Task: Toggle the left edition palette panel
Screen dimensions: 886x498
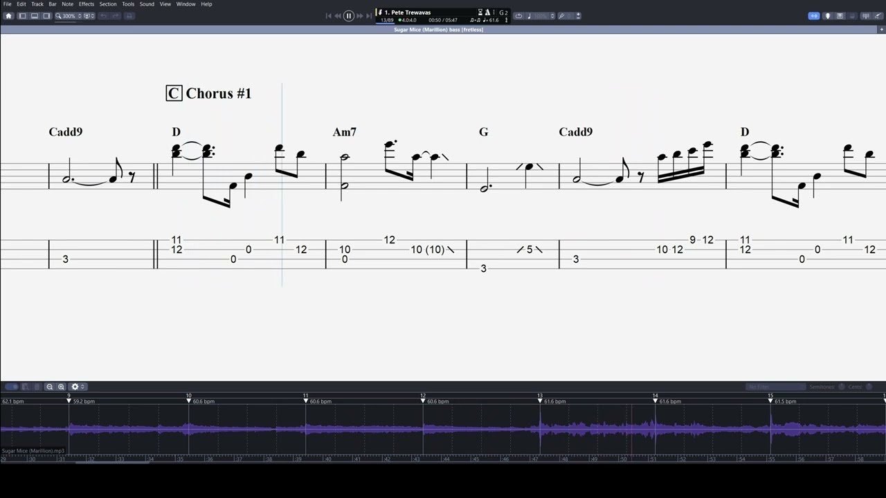Action: point(22,16)
